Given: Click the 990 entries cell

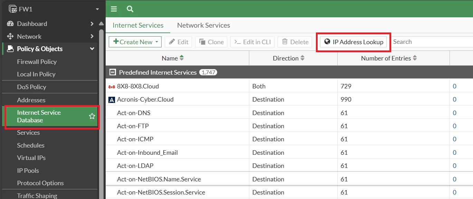Looking at the screenshot, I should [x=394, y=99].
